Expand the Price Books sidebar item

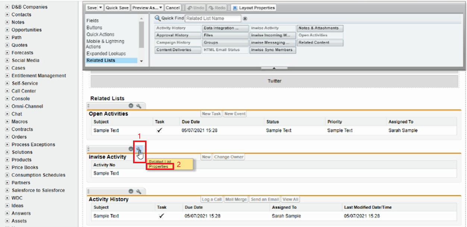pyautogui.click(x=7, y=167)
